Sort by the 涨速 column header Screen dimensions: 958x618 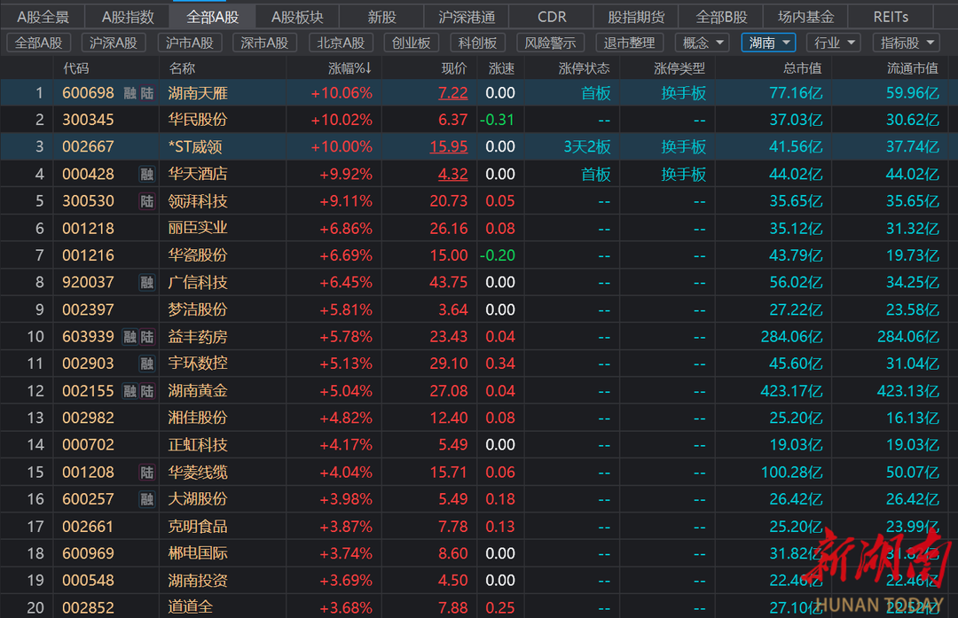[x=501, y=68]
